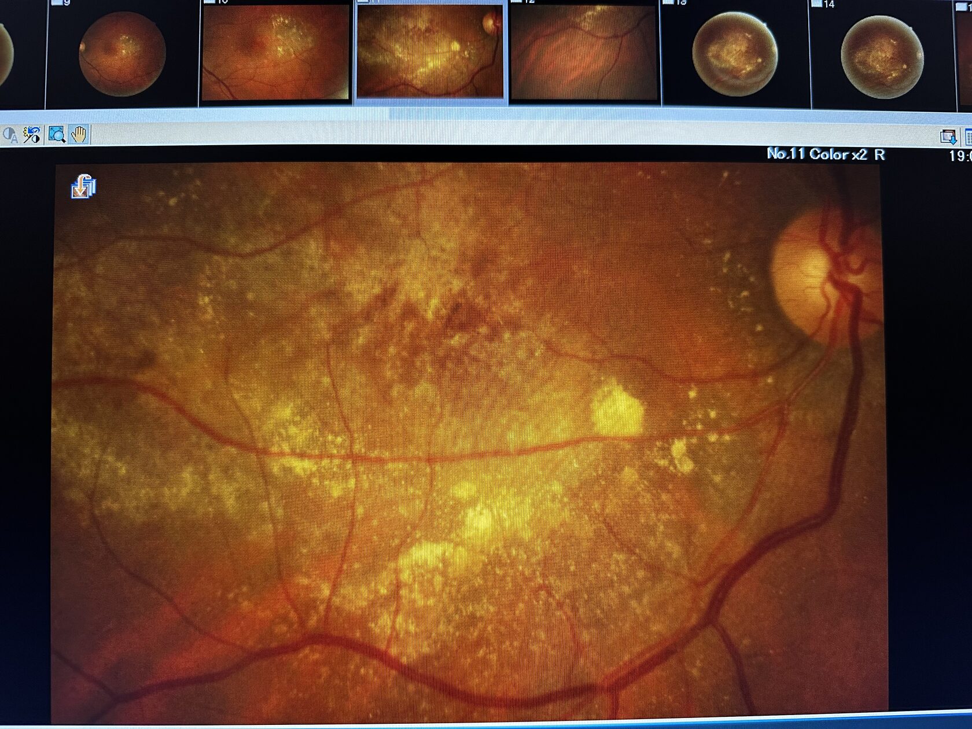Screen dimensions: 972x729
Task: Click the stacked-images import icon on the fundus image
Action: click(83, 186)
